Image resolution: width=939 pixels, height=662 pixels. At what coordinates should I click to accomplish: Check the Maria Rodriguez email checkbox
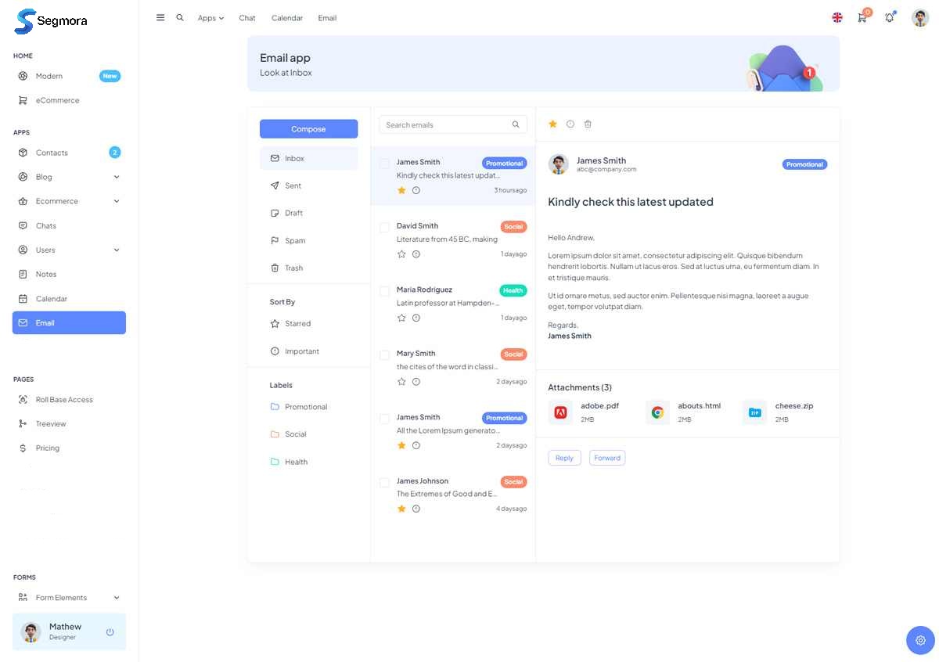(384, 291)
